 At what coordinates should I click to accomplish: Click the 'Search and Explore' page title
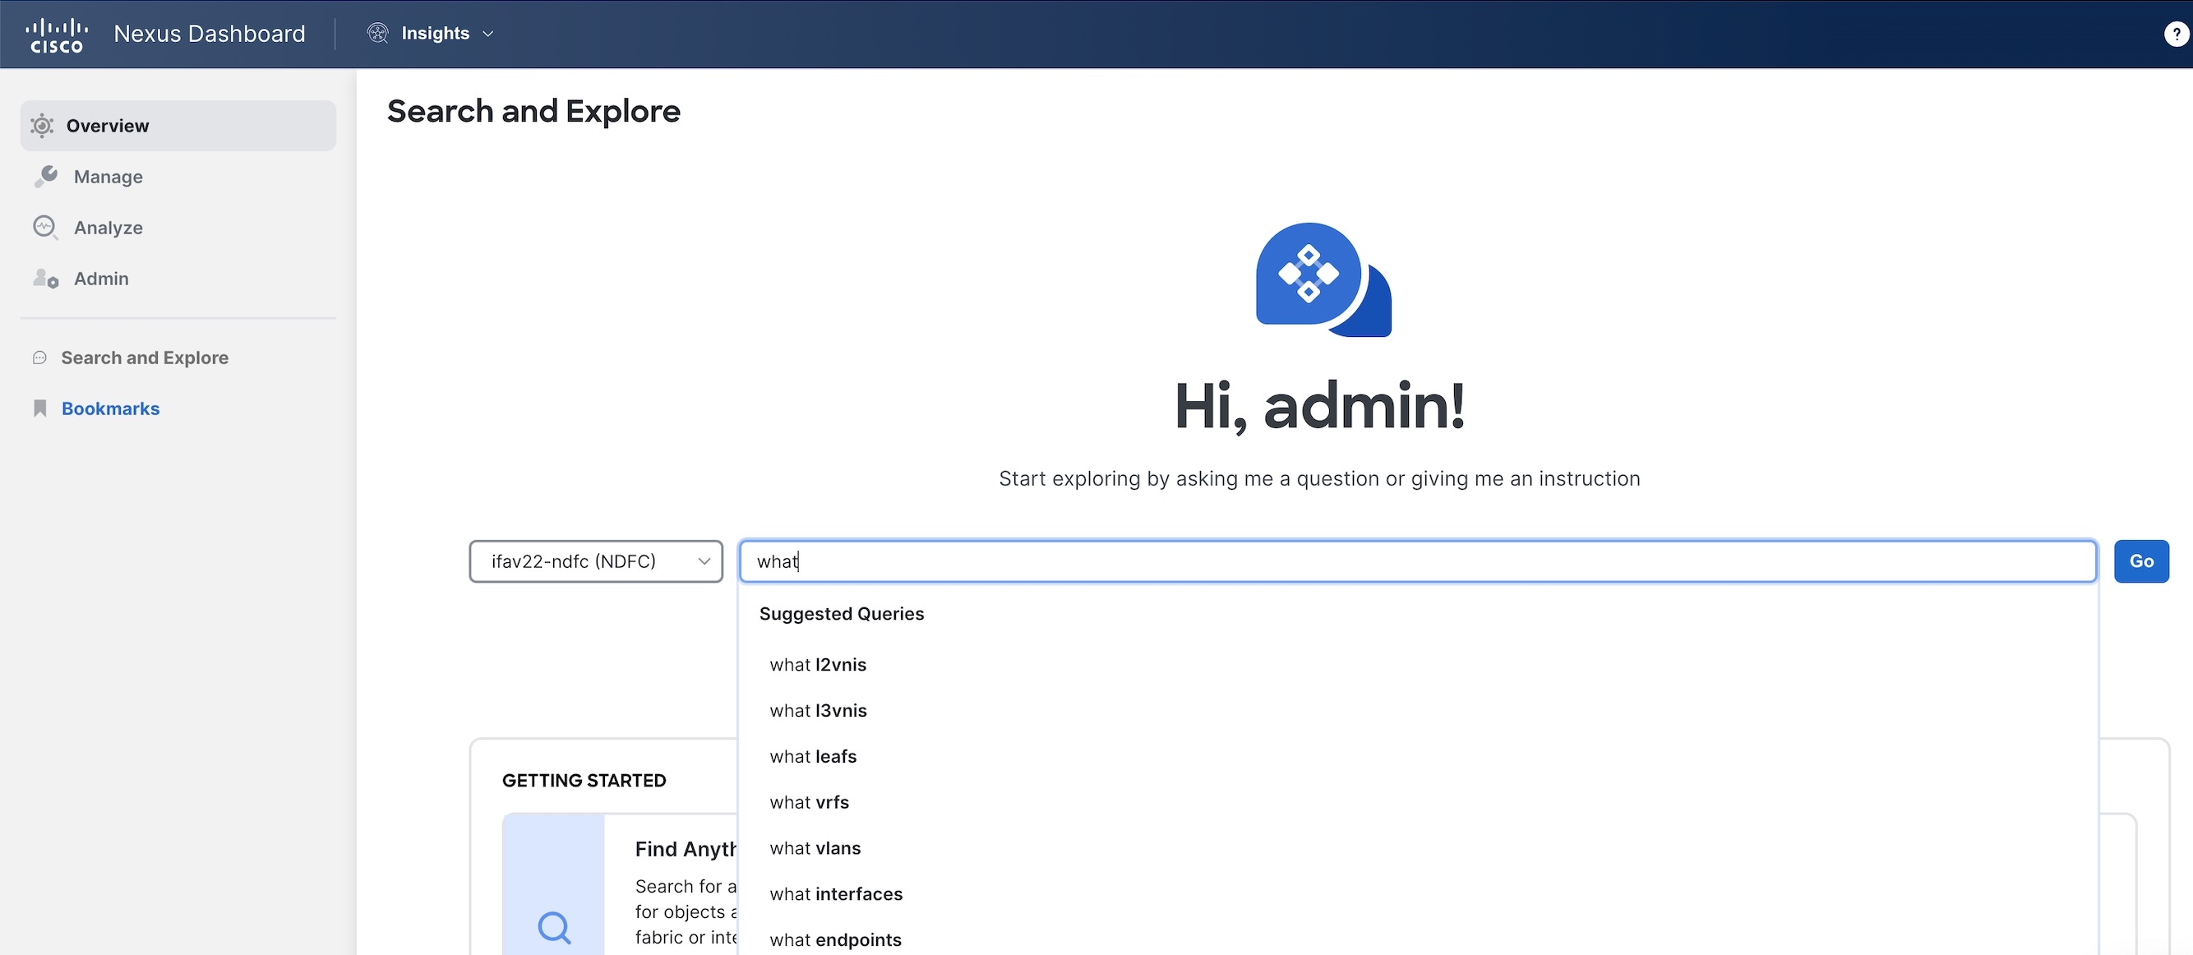[x=533, y=111]
